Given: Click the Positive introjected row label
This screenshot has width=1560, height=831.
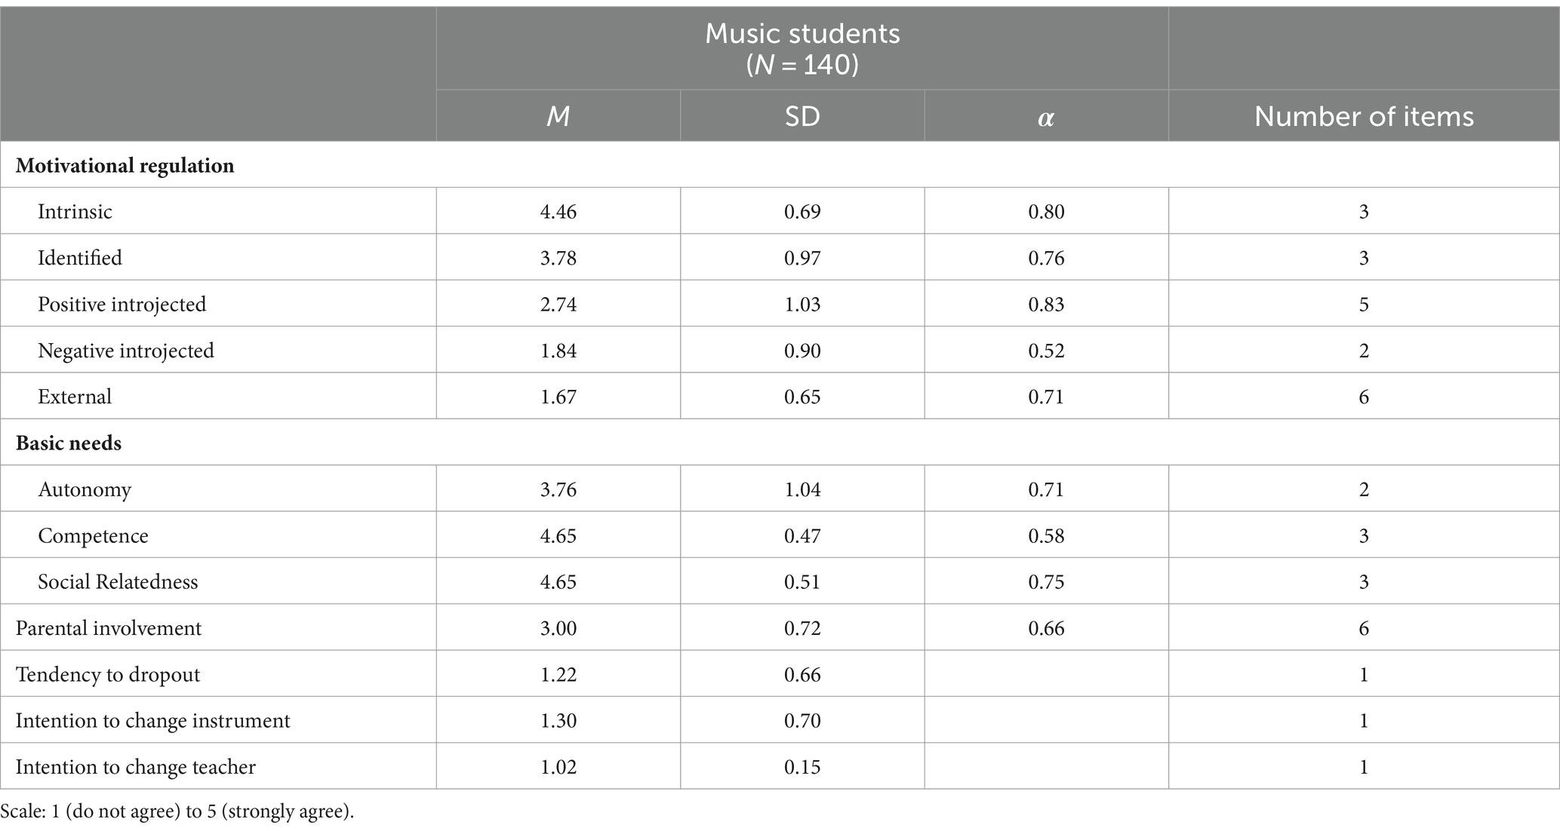Looking at the screenshot, I should click(x=122, y=304).
